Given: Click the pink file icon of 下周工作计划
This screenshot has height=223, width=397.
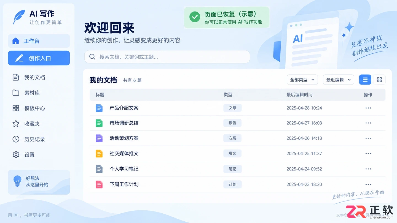Looking at the screenshot, I should coord(99,184).
